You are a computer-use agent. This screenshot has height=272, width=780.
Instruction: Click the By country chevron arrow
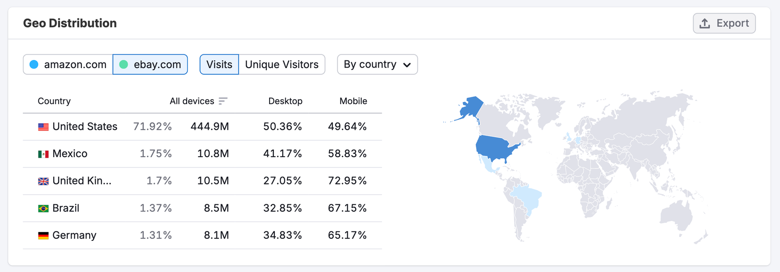[x=407, y=65]
